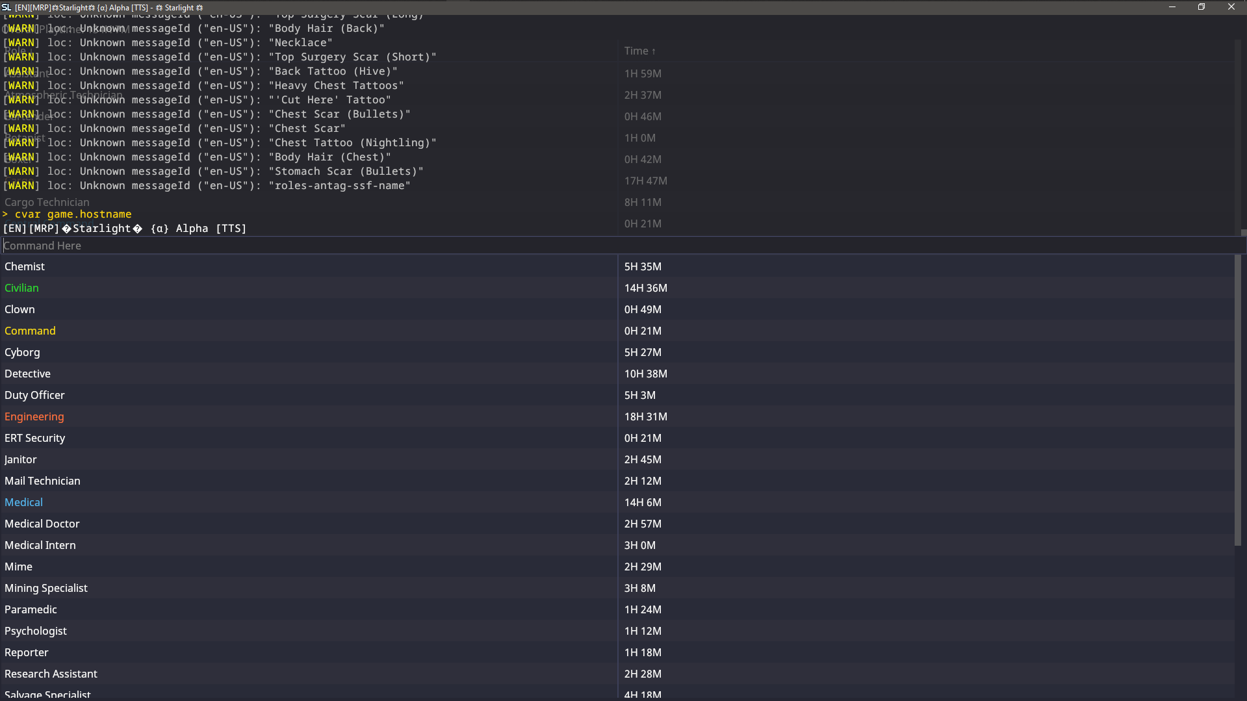Click the console output scrollbar thumb
The height and width of the screenshot is (701, 1247).
(1243, 232)
